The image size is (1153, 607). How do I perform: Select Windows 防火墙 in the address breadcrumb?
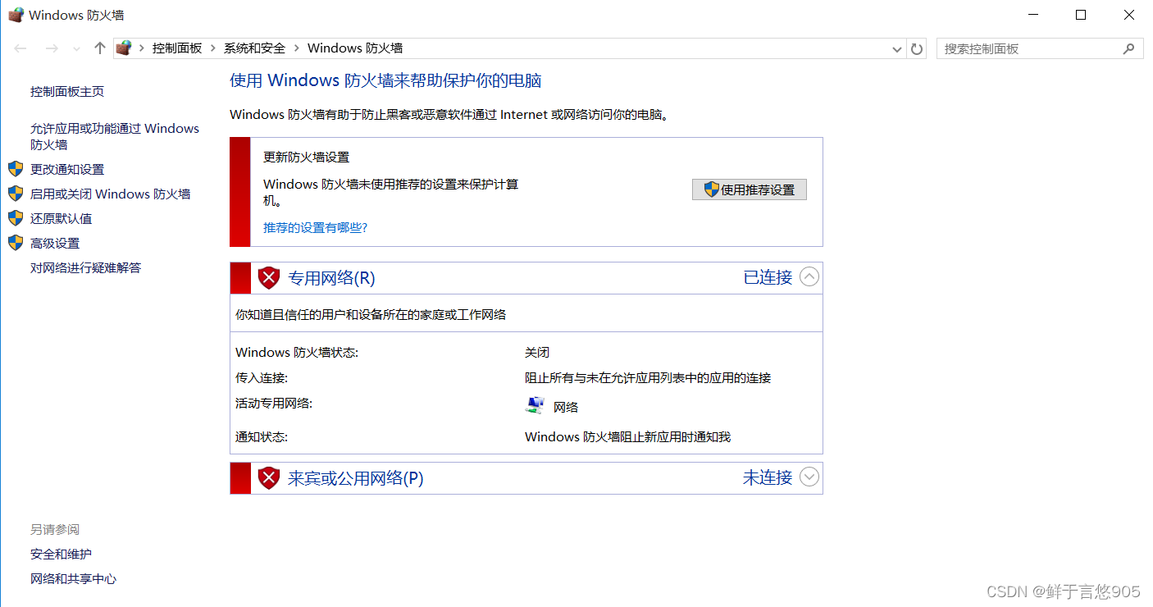tap(355, 48)
